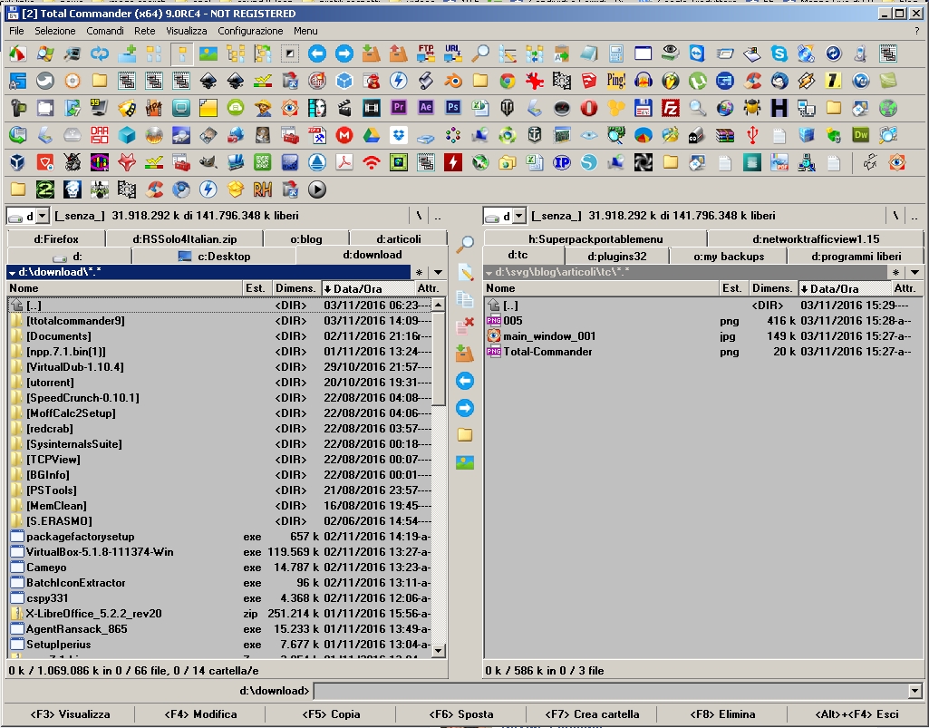
Task: Click the blue Forward arrow in top toolbar
Action: click(344, 54)
